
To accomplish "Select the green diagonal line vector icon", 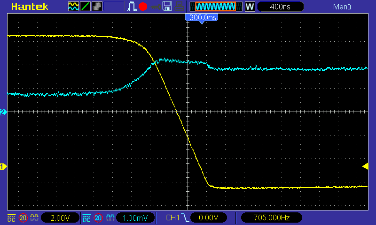I will coord(85,7).
